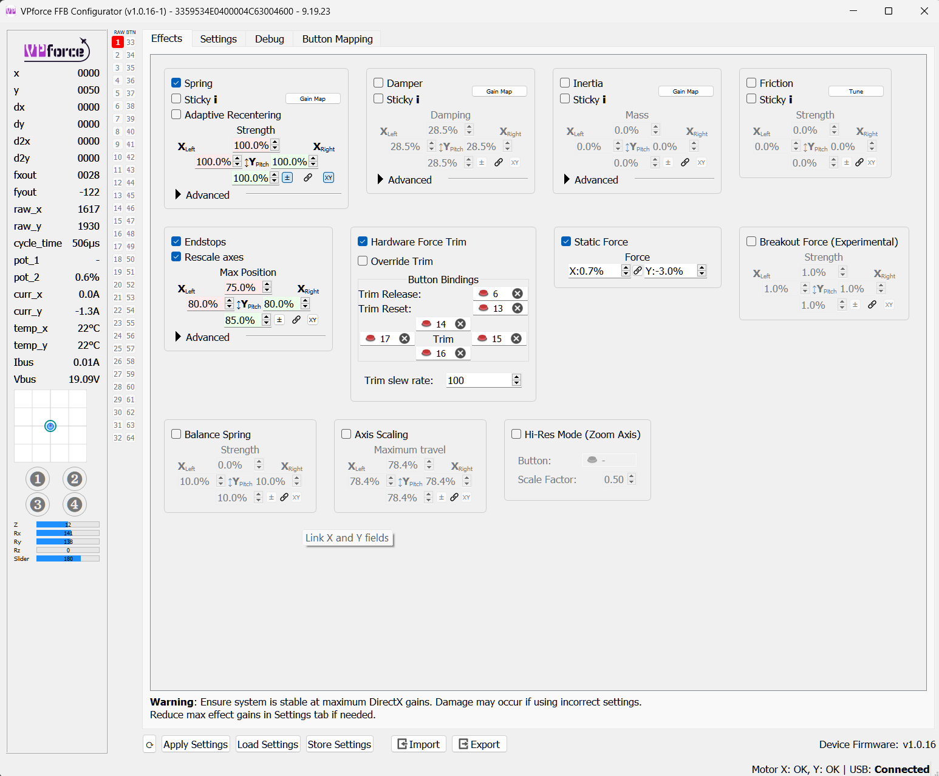
Task: Click Load Settings
Action: [x=268, y=744]
